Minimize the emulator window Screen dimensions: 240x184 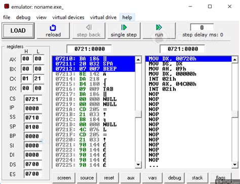click(190, 7)
